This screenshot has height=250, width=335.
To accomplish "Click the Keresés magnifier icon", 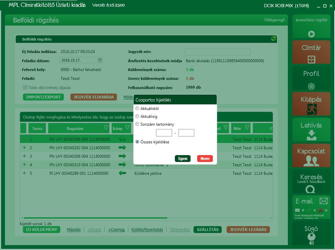I will tap(310, 189).
